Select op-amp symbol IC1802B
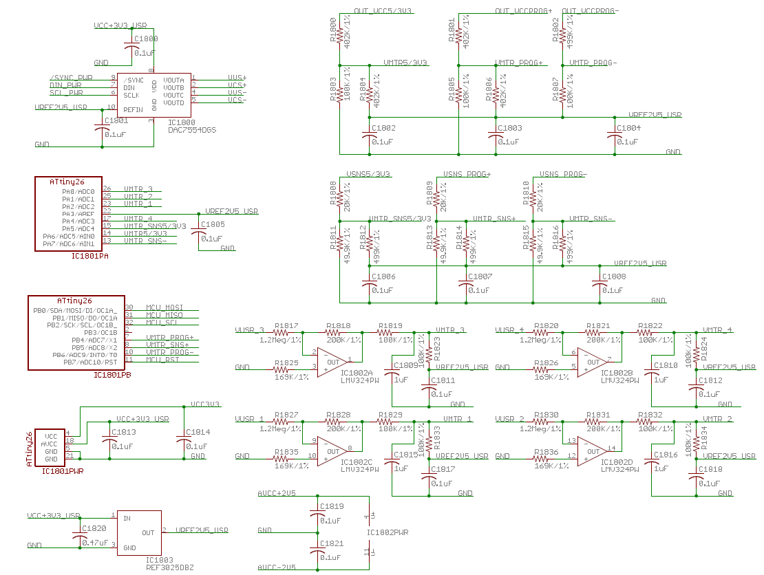This screenshot has width=764, height=575. pos(593,362)
